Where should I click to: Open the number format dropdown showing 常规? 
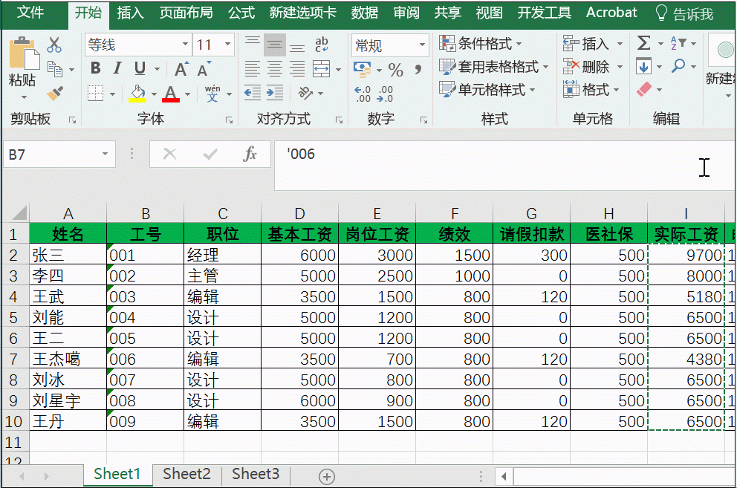(423, 43)
